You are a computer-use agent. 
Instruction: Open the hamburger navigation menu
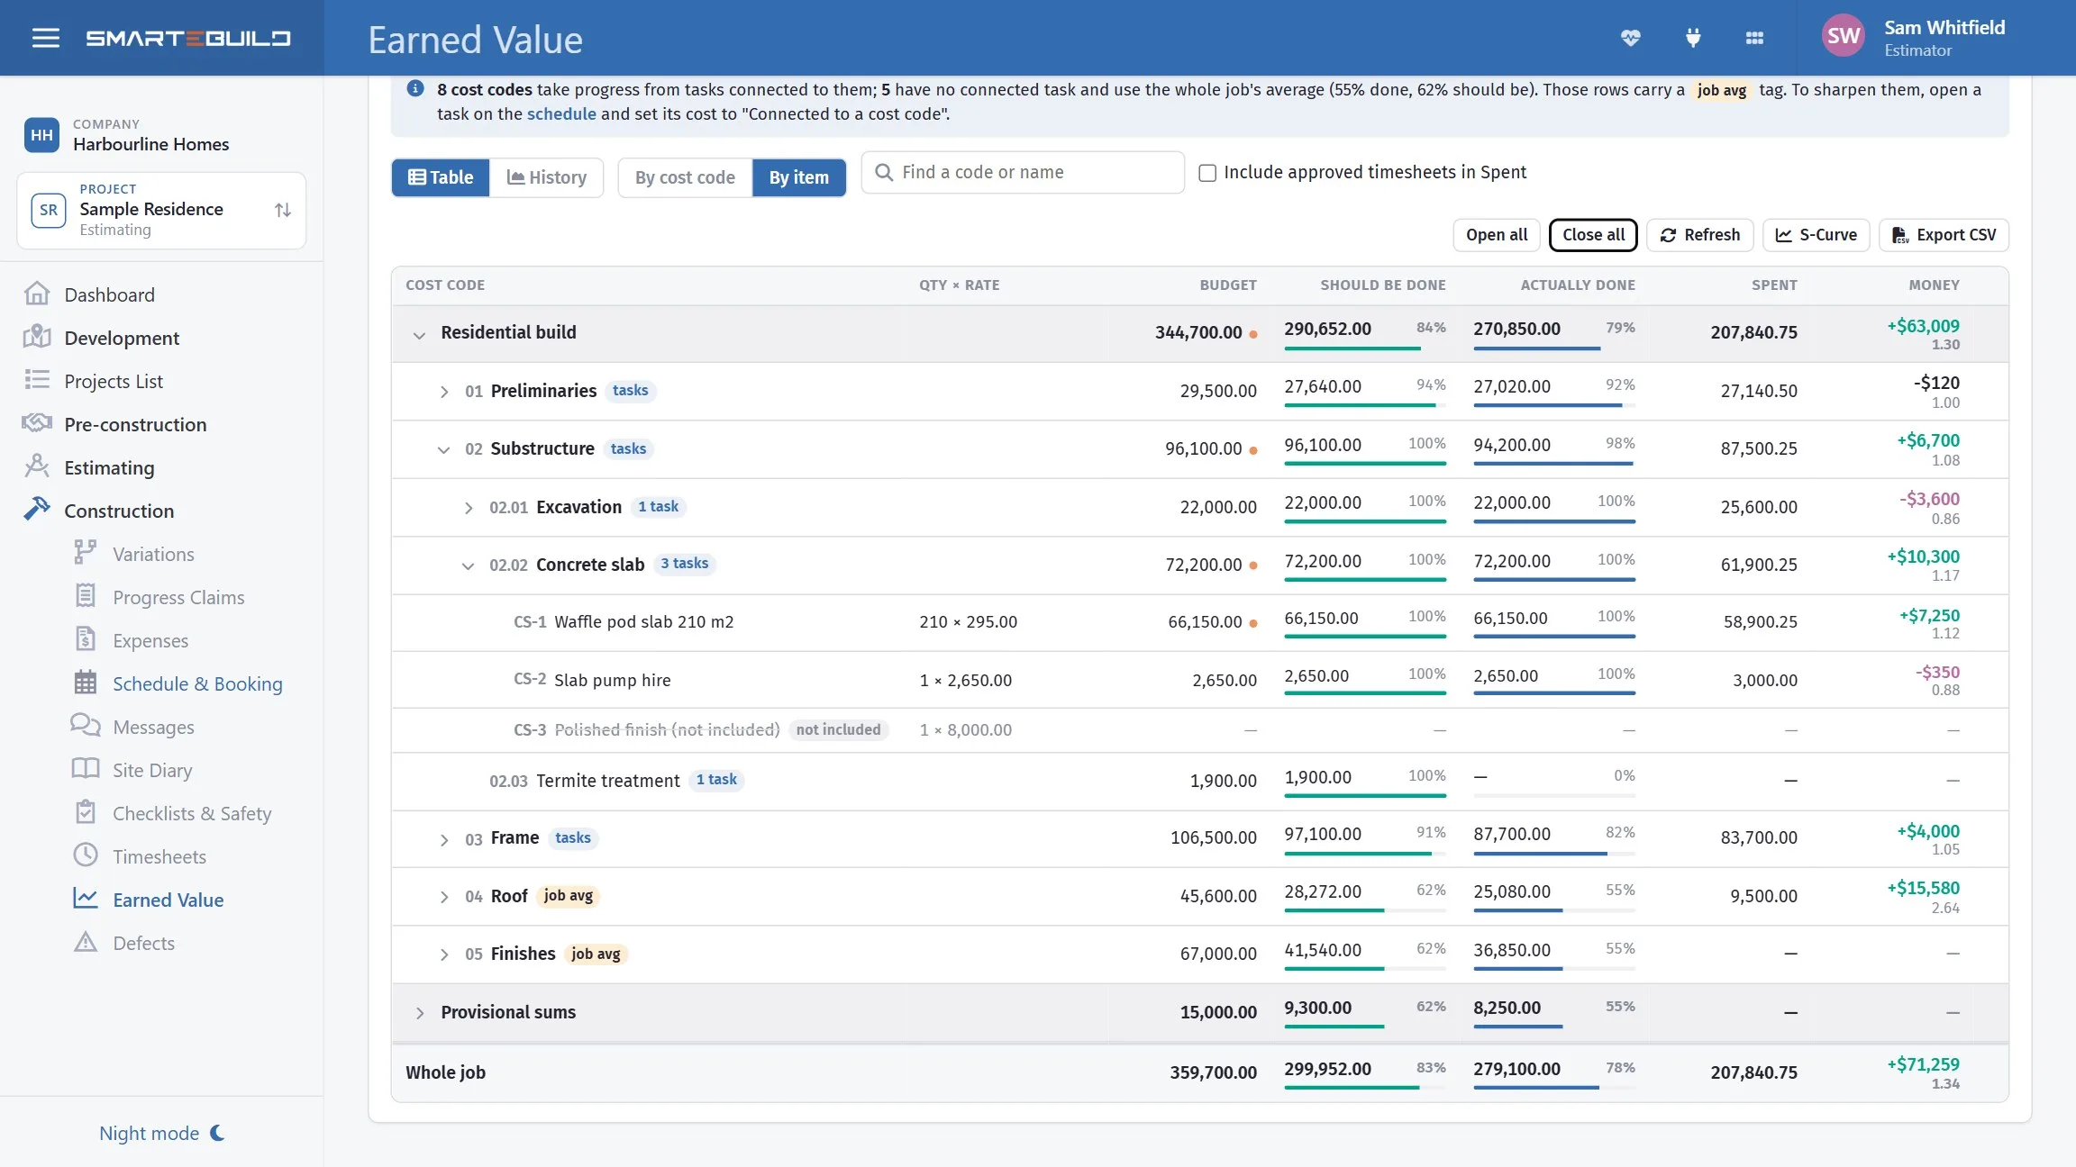coord(46,38)
